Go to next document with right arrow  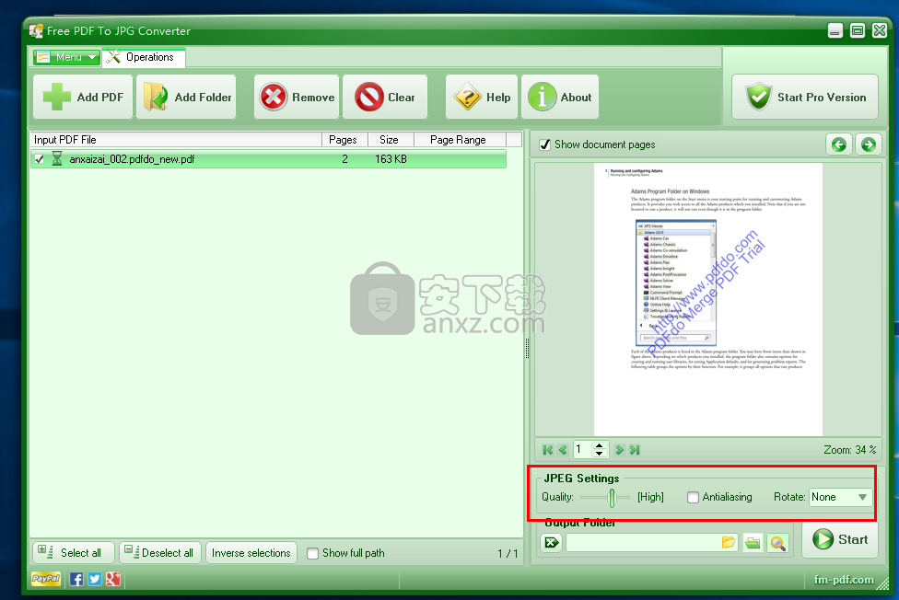click(868, 144)
